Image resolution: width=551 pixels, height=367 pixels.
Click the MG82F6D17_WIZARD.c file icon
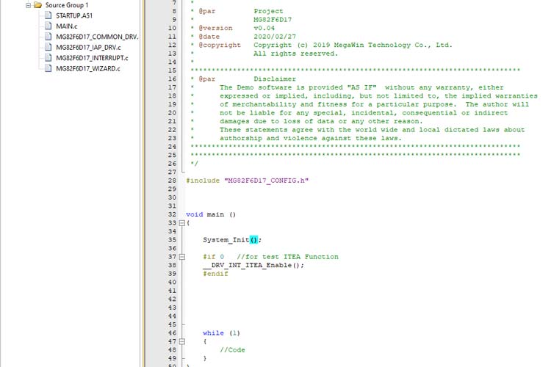(x=48, y=68)
